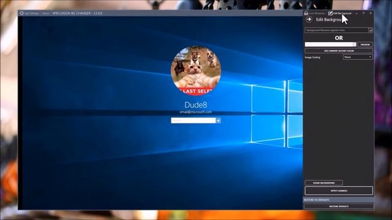Expand the Image Scaling dropdown
The image size is (392, 220).
358,57
